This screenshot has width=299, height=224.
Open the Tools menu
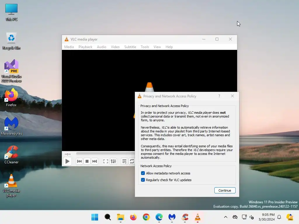click(x=145, y=47)
